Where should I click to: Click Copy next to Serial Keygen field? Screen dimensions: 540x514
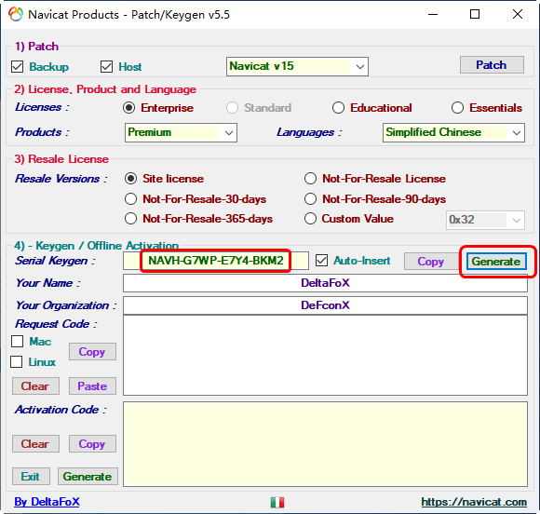coord(430,262)
